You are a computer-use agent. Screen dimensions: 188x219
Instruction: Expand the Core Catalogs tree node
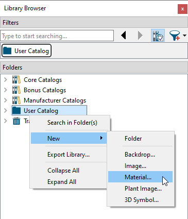point(6,80)
